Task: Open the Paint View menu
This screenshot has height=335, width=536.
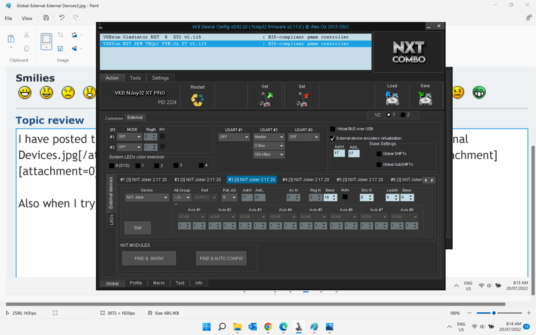Action: click(27, 18)
